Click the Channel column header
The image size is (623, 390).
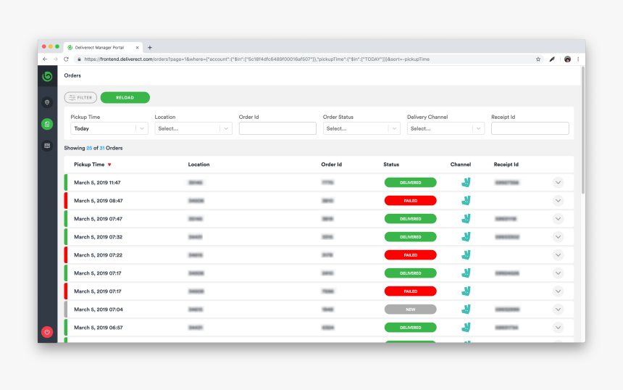click(461, 165)
